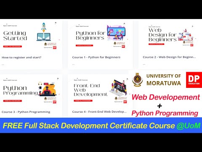Viewport: 202px width, 152px height.
Task: Click 'Course 1 - Python for Beginners' title
Action: [96, 57]
